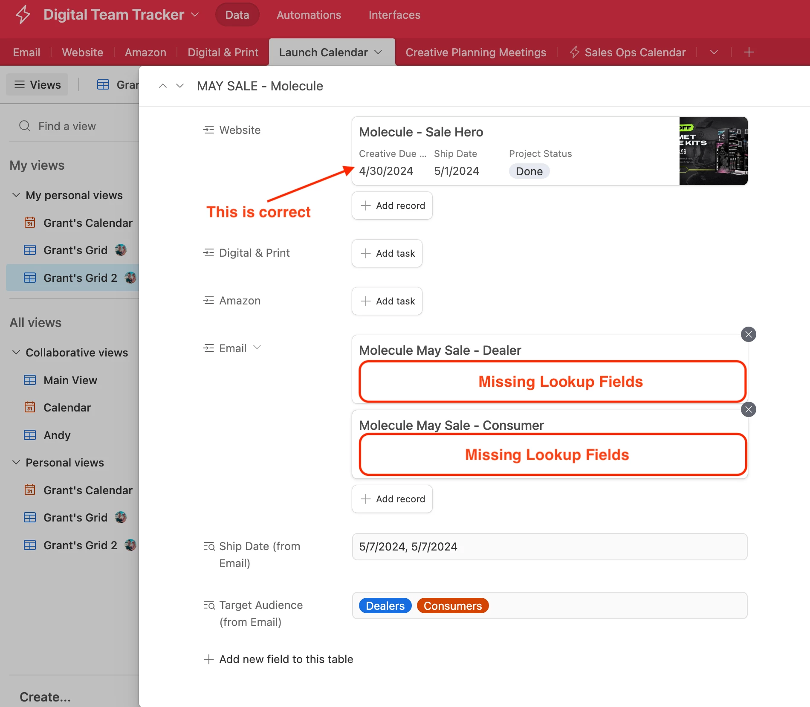Screen dimensions: 810x707
Task: Click the Ship Date lookup field icon
Action: [x=209, y=546]
